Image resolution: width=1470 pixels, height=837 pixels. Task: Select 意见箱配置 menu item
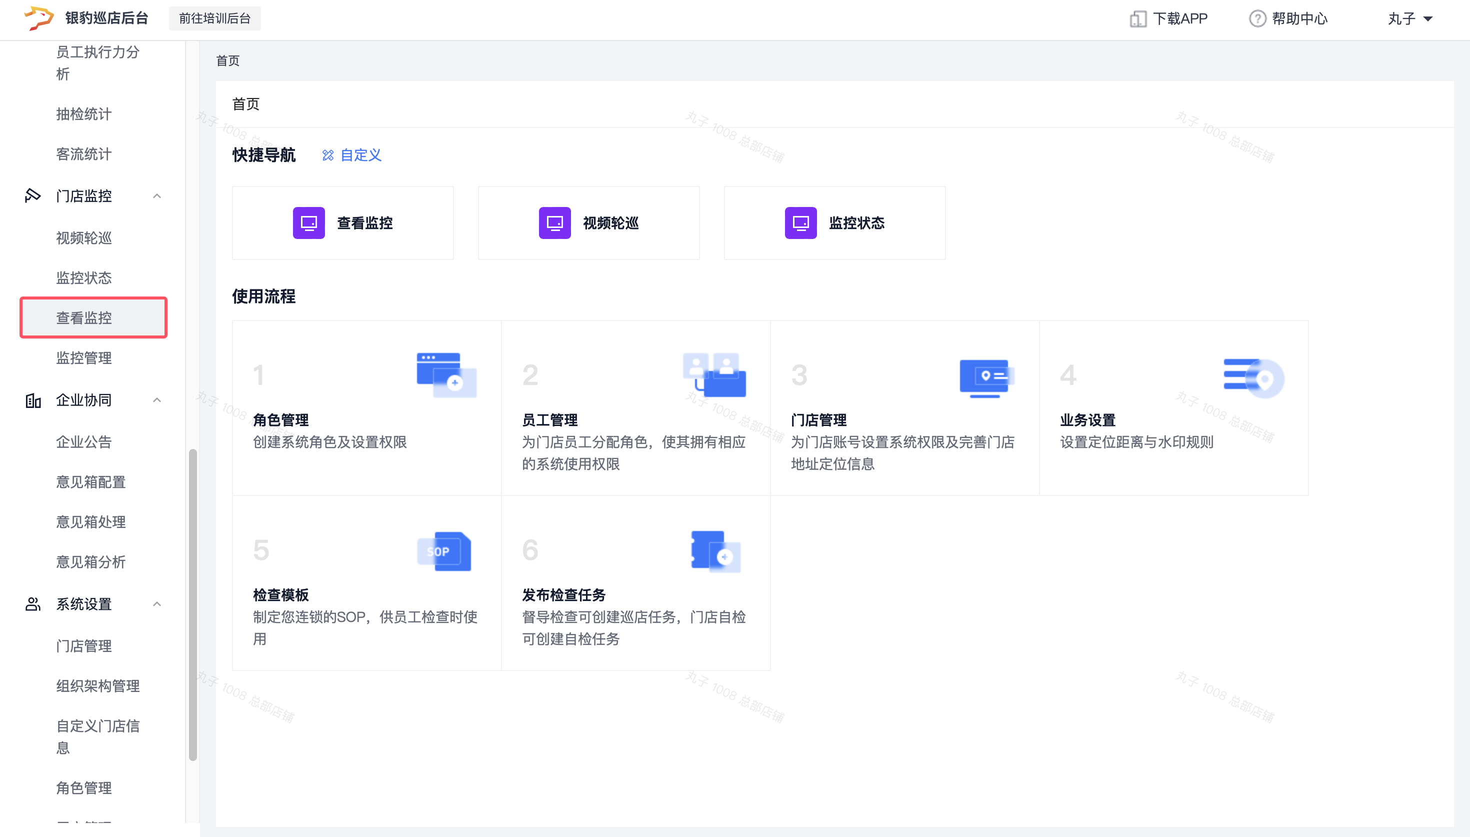pos(91,481)
